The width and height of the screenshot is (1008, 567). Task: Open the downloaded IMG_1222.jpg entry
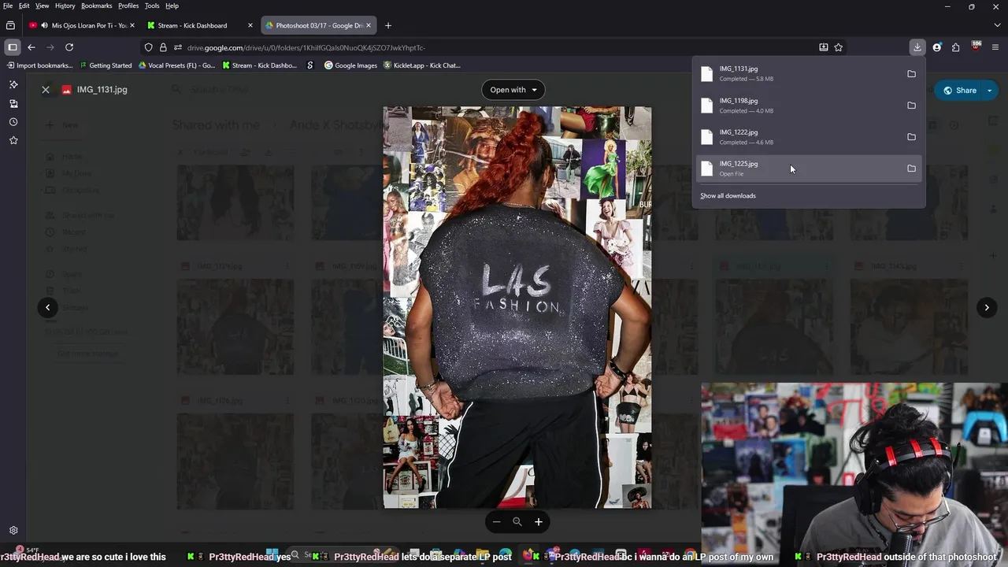pyautogui.click(x=798, y=136)
